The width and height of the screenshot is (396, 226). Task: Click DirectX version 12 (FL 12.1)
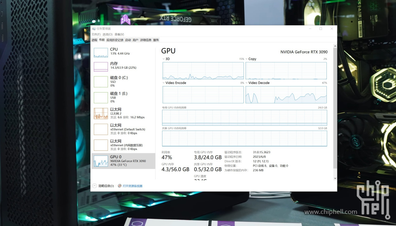click(x=260, y=161)
